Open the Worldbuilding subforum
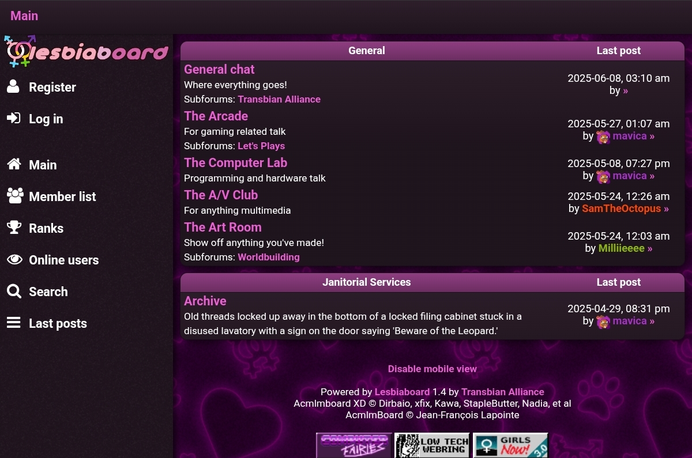The width and height of the screenshot is (692, 458). [269, 257]
